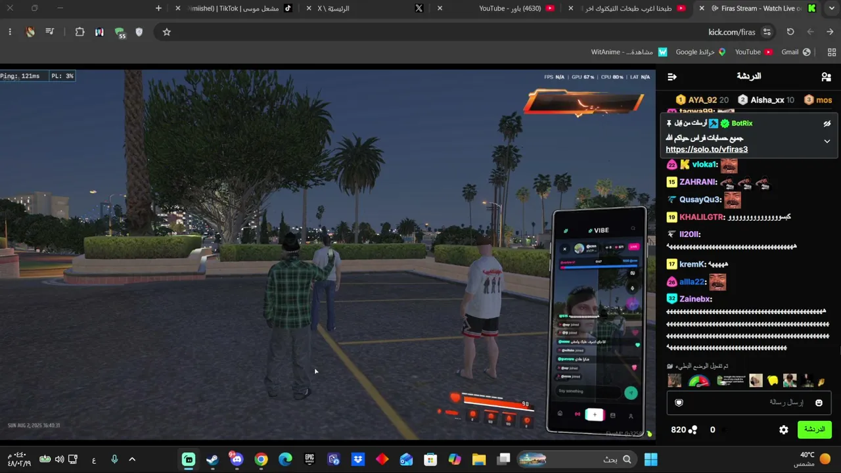The width and height of the screenshot is (841, 473).
Task: Open the Gmail bookmark
Action: pos(796,52)
